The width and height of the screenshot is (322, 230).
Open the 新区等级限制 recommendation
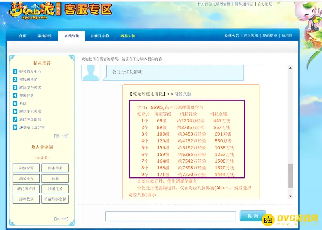pos(30,119)
